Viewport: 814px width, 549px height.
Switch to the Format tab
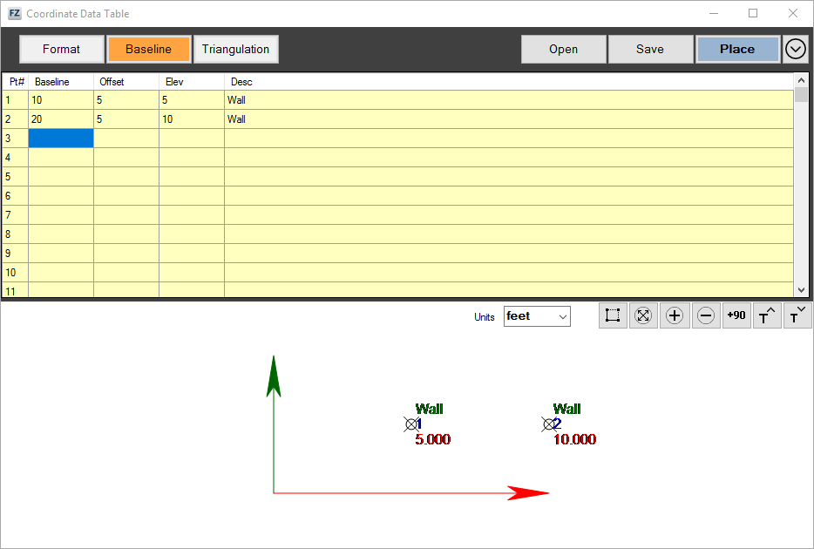point(61,49)
